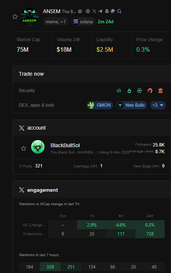171x273 pixels.
Task: Open the token's Telegram link icon
Action: pyautogui.click(x=100, y=11)
